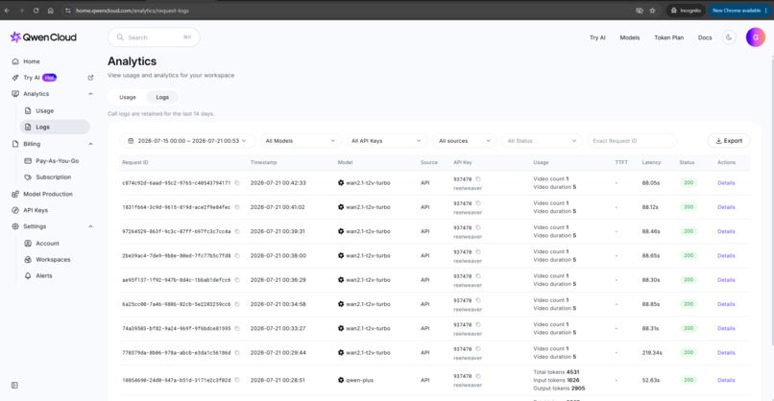The height and width of the screenshot is (401, 774).
Task: Reload the page in Chrome
Action: pos(36,11)
